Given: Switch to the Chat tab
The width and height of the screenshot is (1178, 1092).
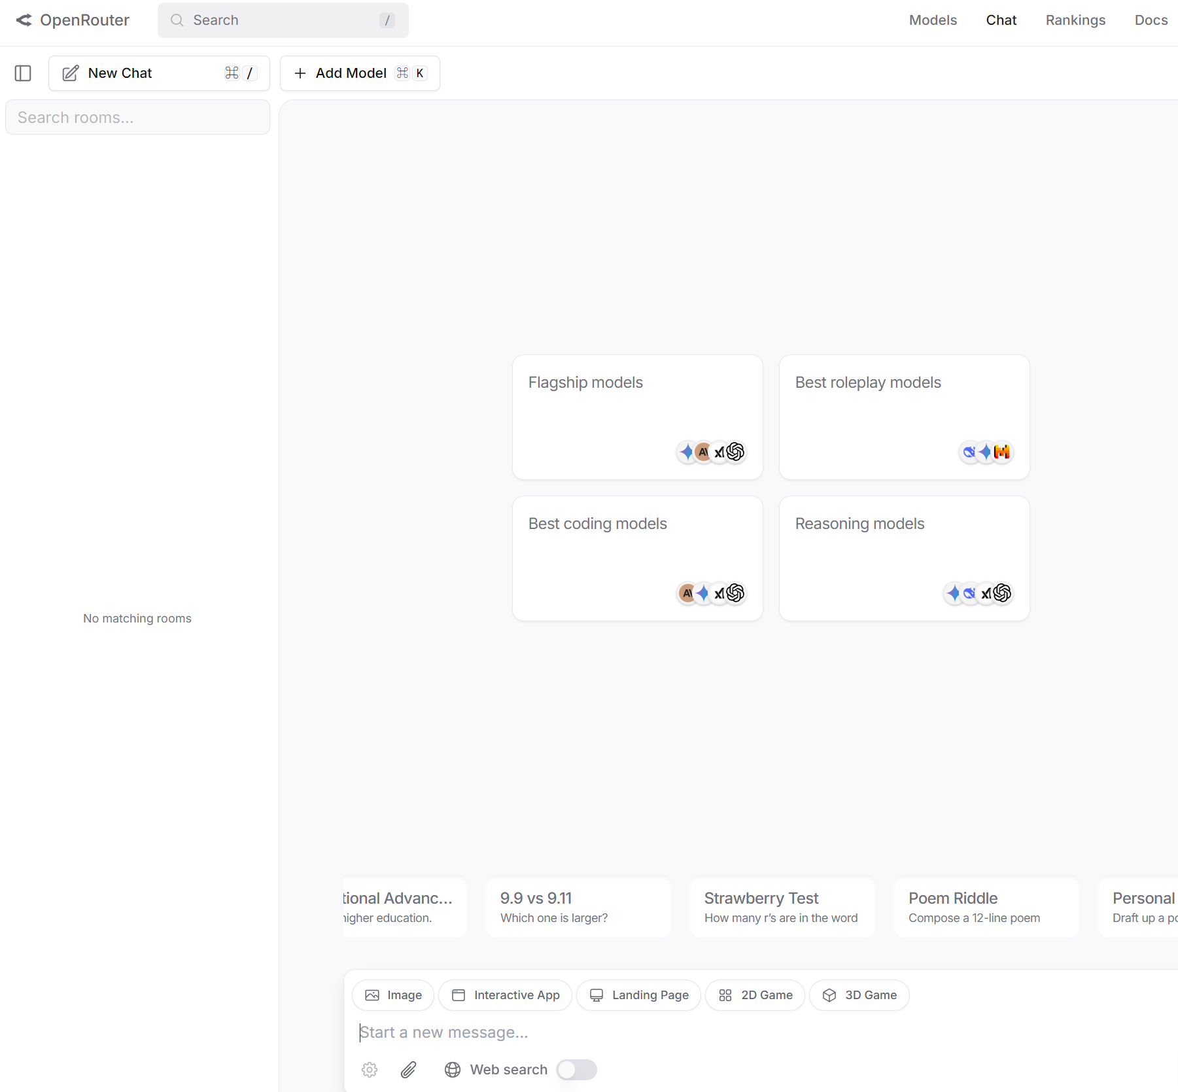Looking at the screenshot, I should 1001,20.
